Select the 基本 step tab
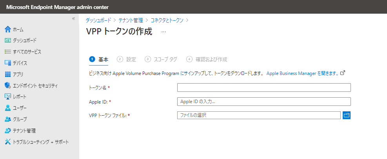Image resolution: width=387 pixels, height=159 pixels. tap(99, 59)
